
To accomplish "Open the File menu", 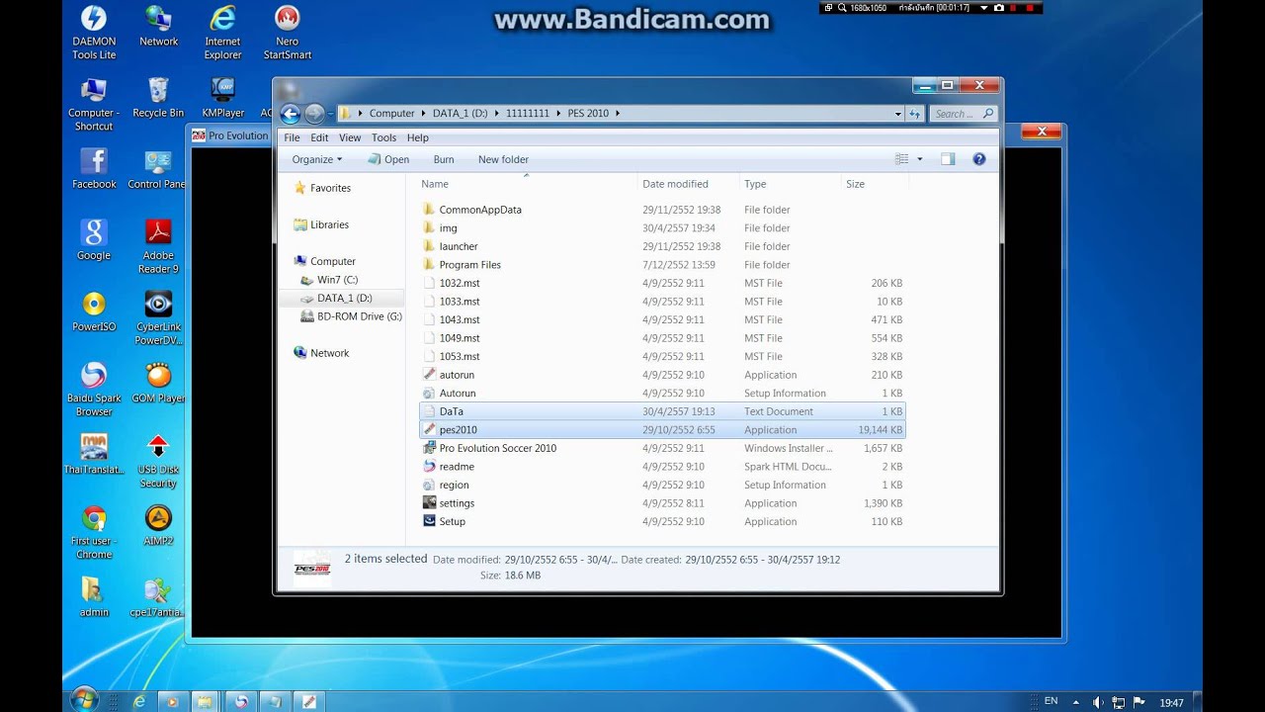I will [x=292, y=137].
